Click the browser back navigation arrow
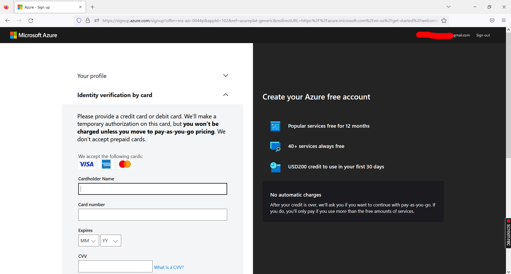Screen dimensions: 511x274 tap(7, 20)
